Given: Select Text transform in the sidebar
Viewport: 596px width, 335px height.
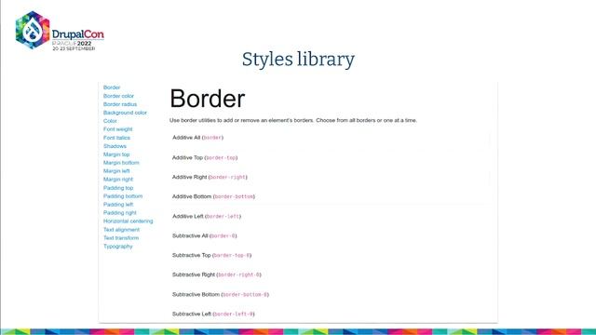Looking at the screenshot, I should (121, 238).
